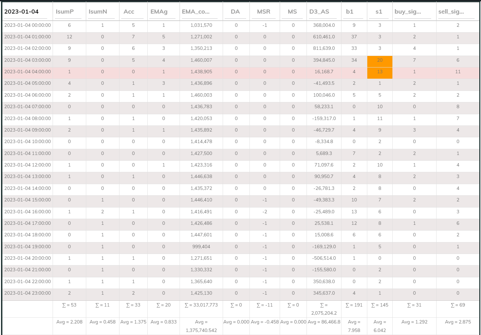Select the truncated EMA_co... column header

pos(196,12)
